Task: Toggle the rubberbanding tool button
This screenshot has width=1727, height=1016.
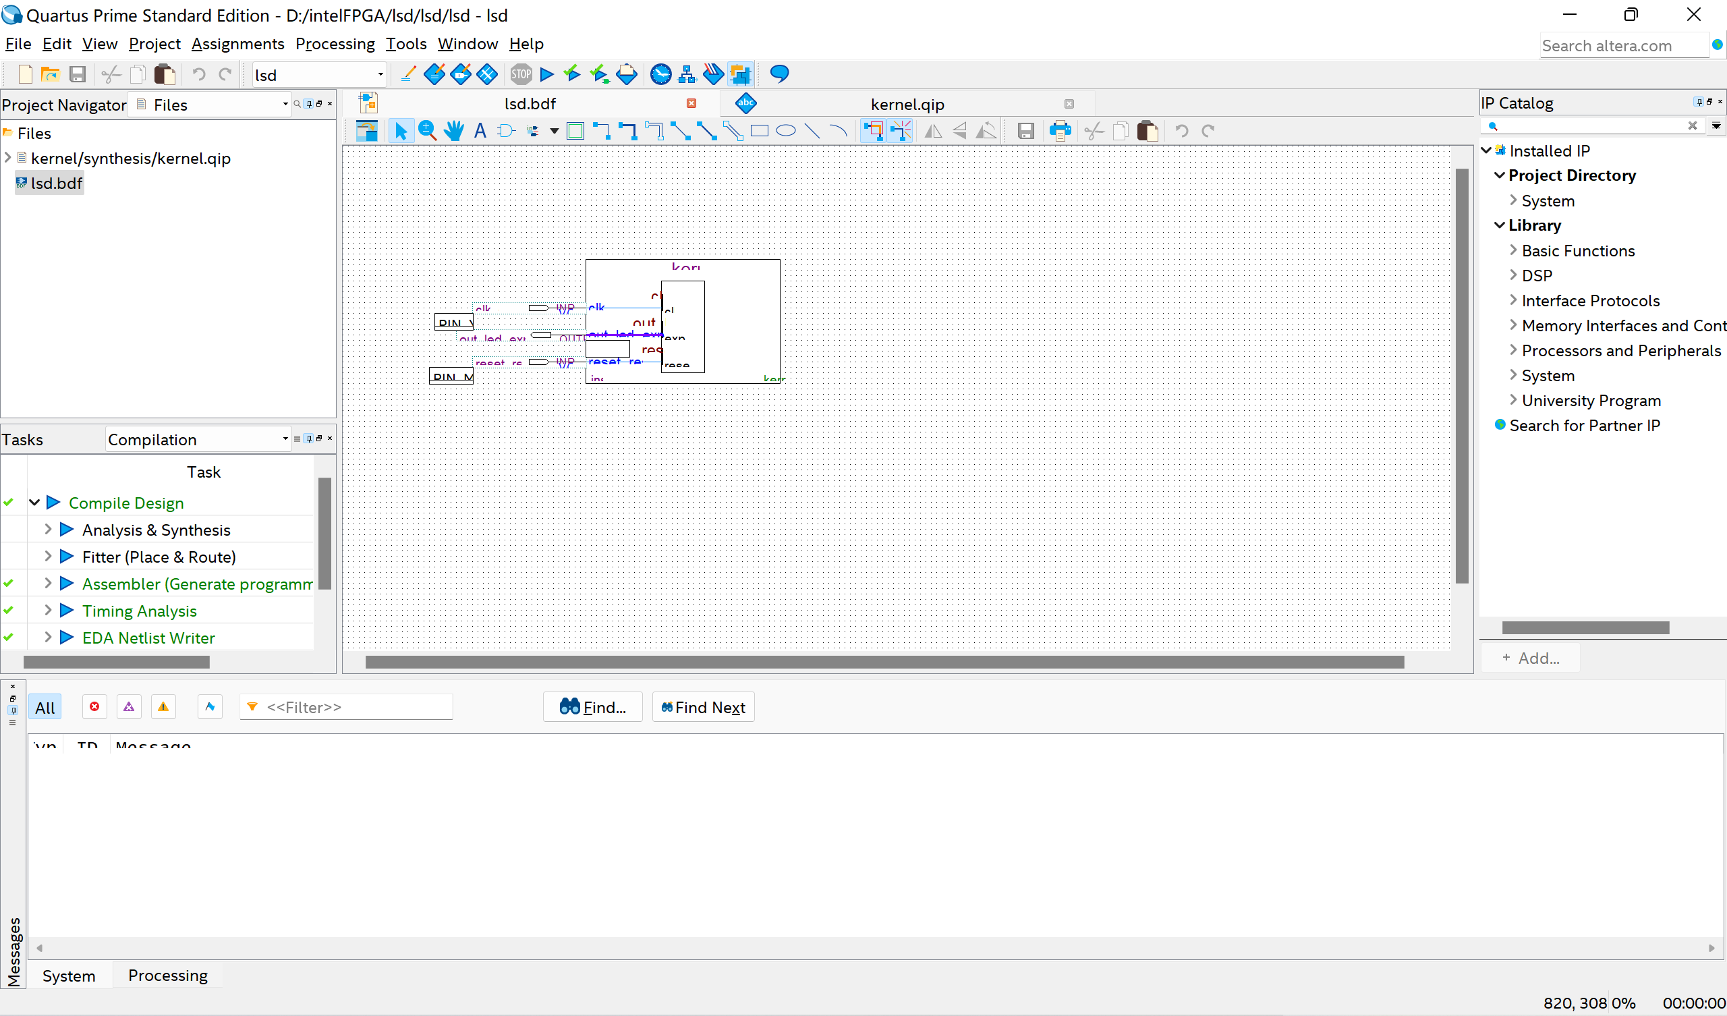Action: coord(873,130)
